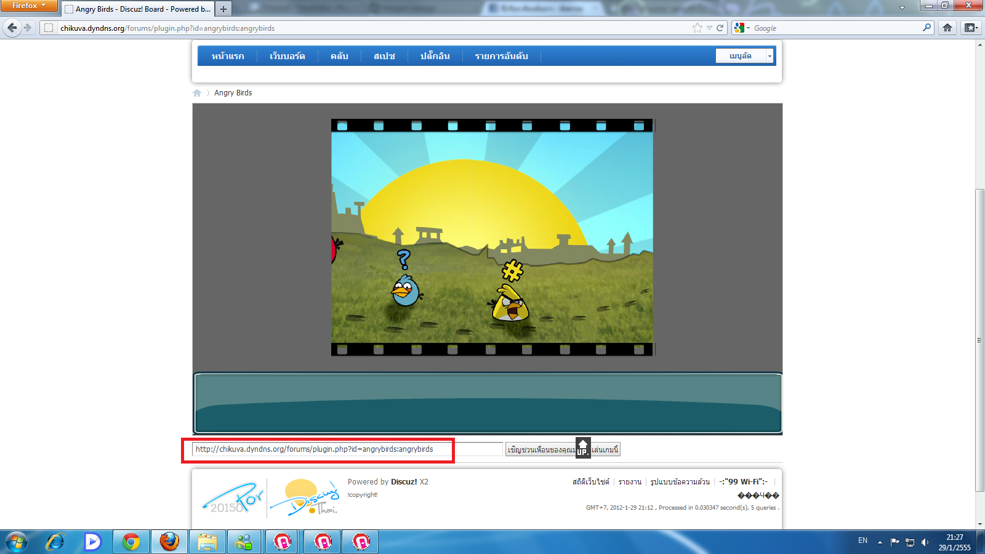Open network status icon in system tray
The height and width of the screenshot is (554, 985).
(910, 542)
